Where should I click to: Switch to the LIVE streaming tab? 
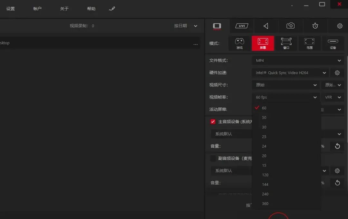[x=242, y=26]
